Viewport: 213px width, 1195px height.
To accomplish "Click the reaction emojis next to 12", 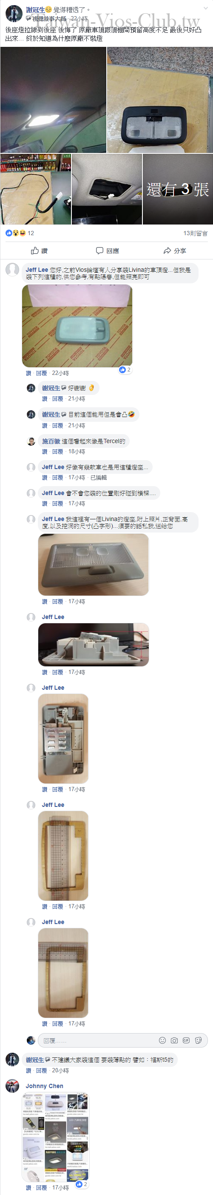I will pyautogui.click(x=15, y=233).
